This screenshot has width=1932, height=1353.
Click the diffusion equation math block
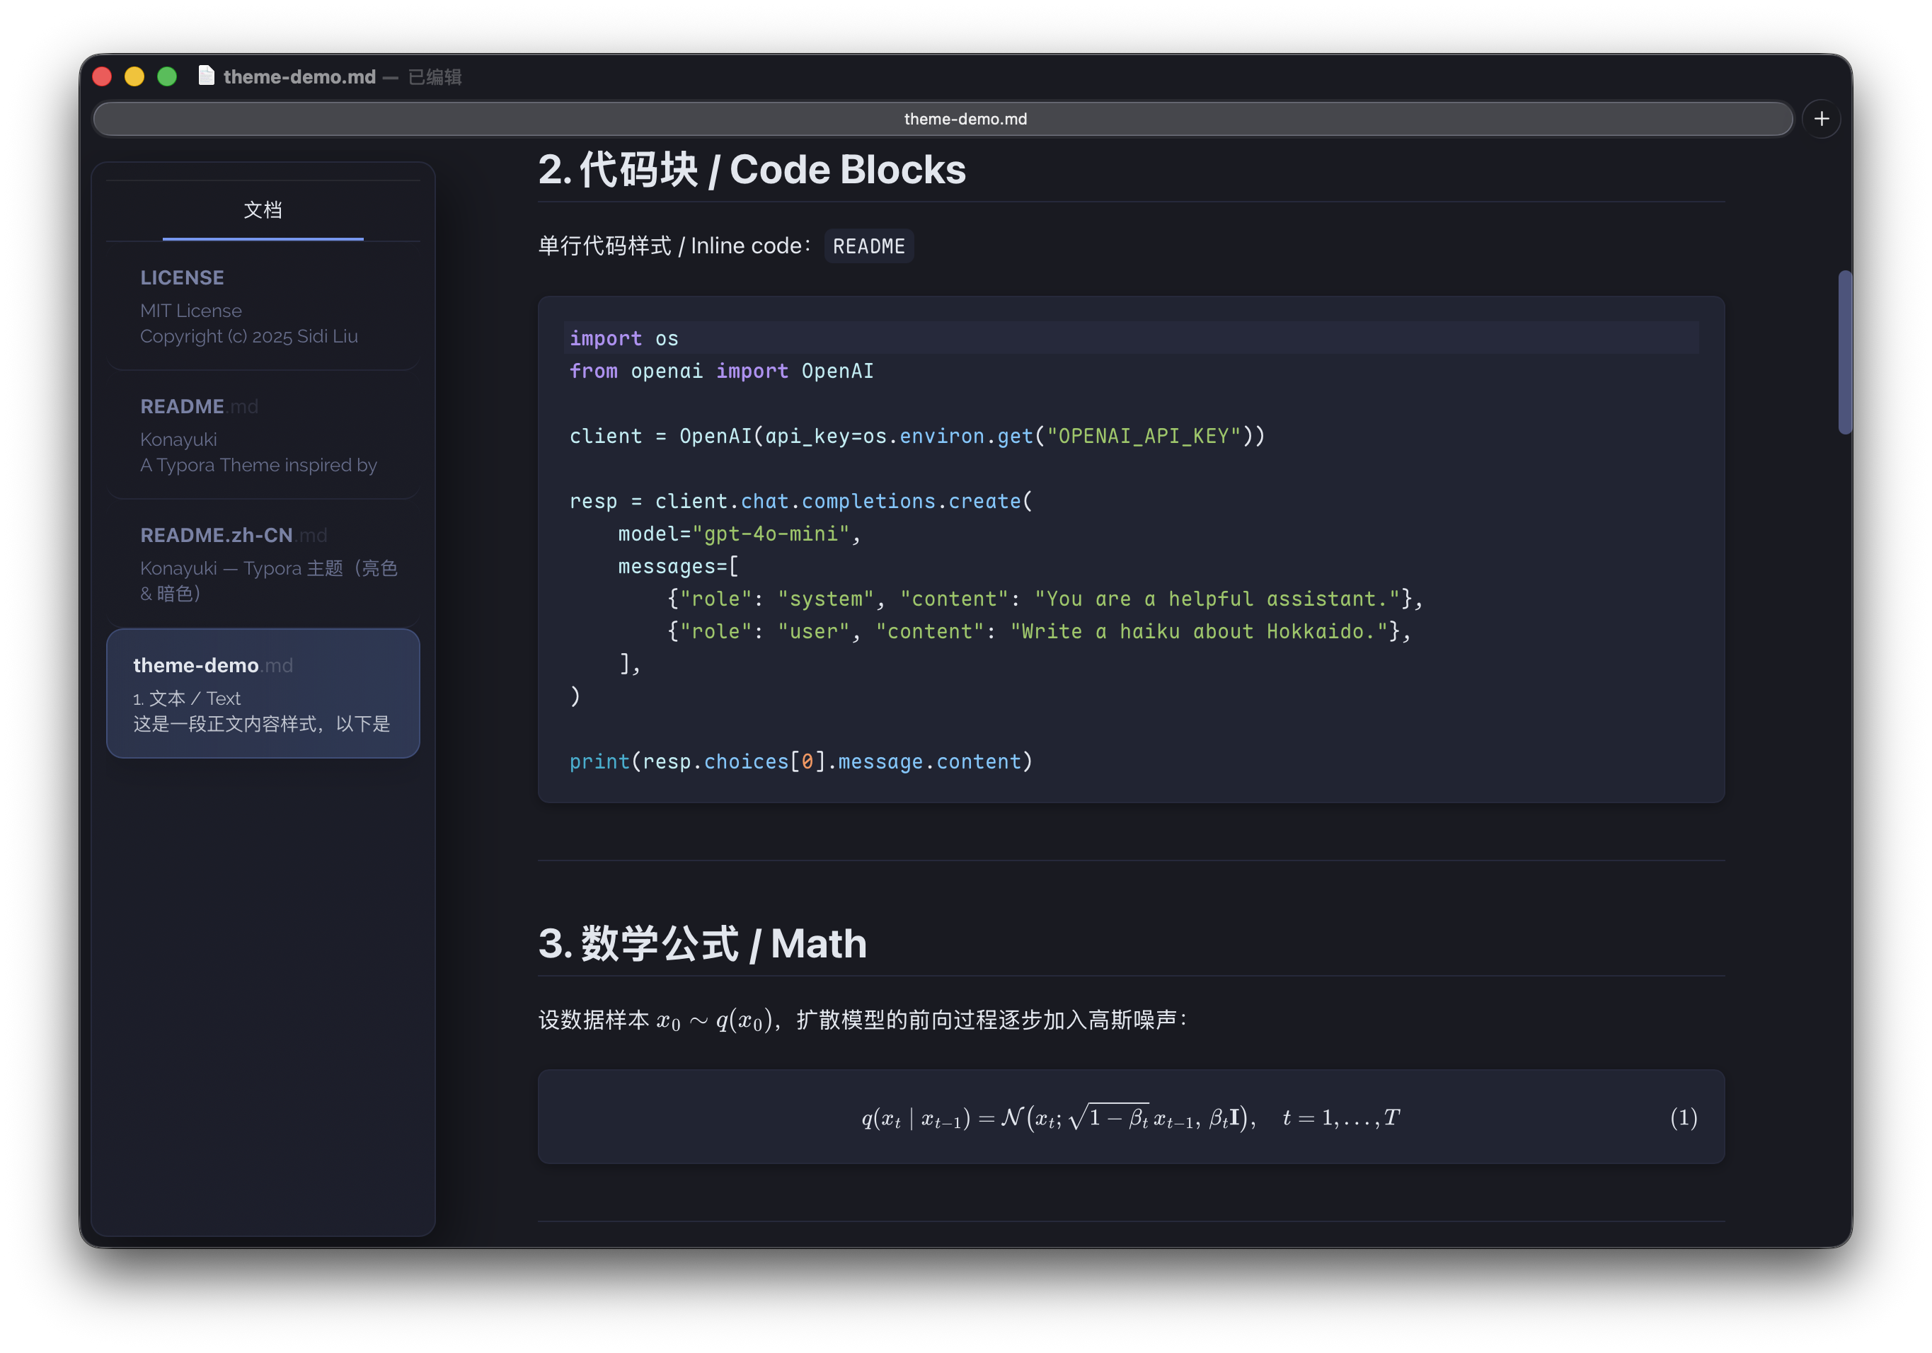pos(1130,1117)
